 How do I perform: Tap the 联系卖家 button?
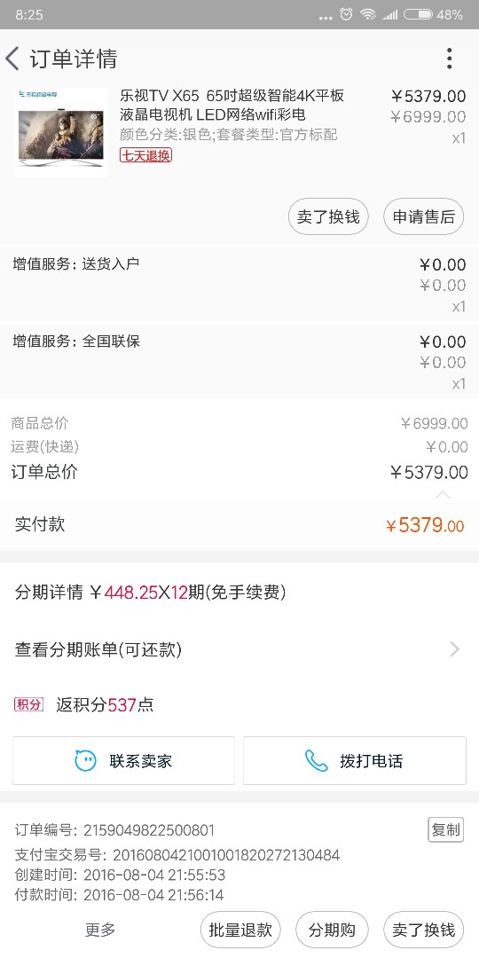click(x=123, y=761)
